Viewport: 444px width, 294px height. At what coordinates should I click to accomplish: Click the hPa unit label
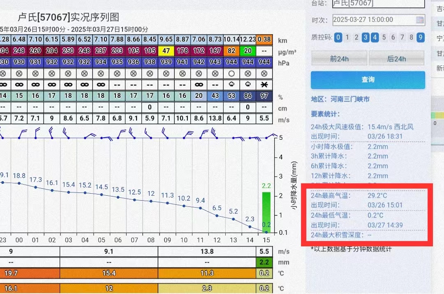pos(283,63)
